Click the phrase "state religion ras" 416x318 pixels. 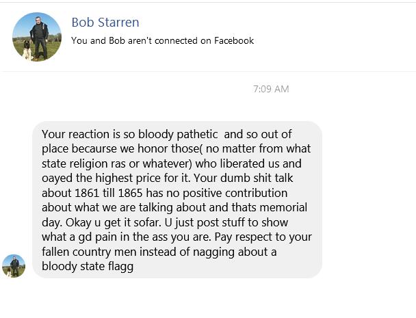[x=83, y=163]
